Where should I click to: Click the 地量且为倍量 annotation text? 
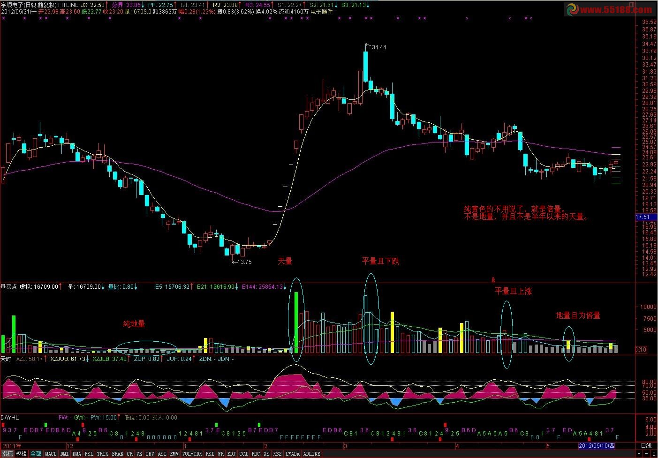pyautogui.click(x=578, y=315)
